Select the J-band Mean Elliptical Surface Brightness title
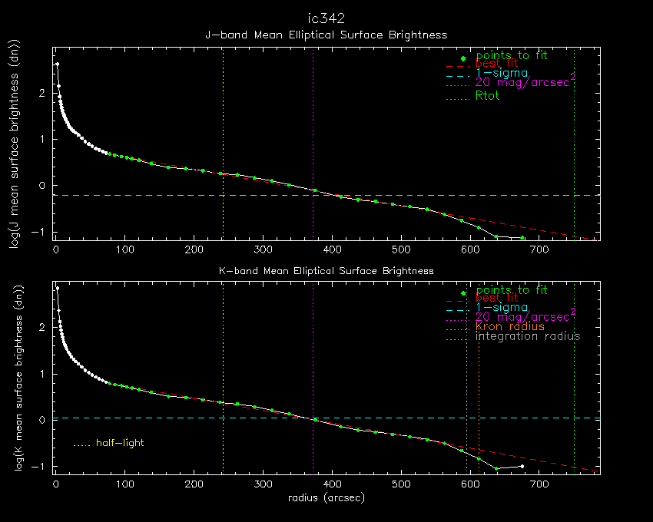Image resolution: width=653 pixels, height=522 pixels. click(x=326, y=35)
